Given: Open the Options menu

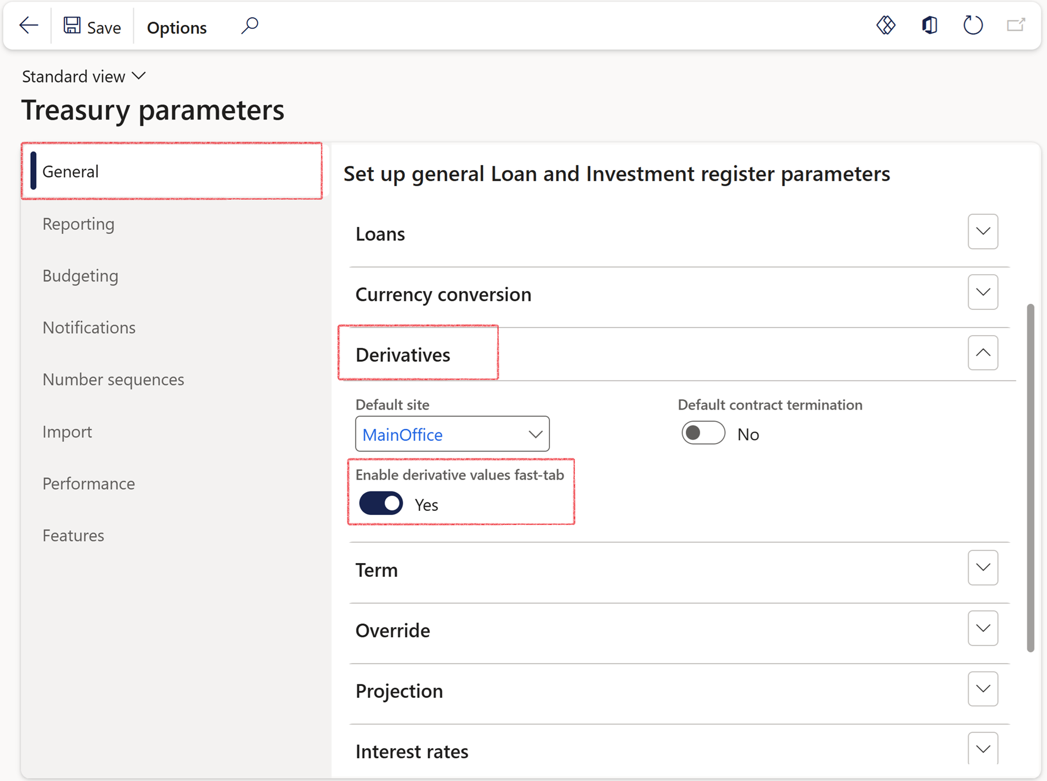Looking at the screenshot, I should (176, 27).
